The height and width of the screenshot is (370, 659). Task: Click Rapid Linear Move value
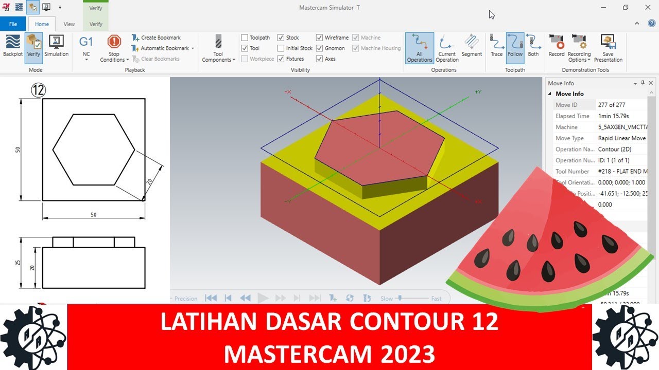coord(622,138)
